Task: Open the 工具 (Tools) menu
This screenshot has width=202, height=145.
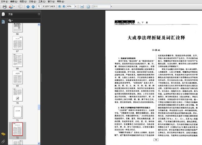Action: [x=42, y=2]
